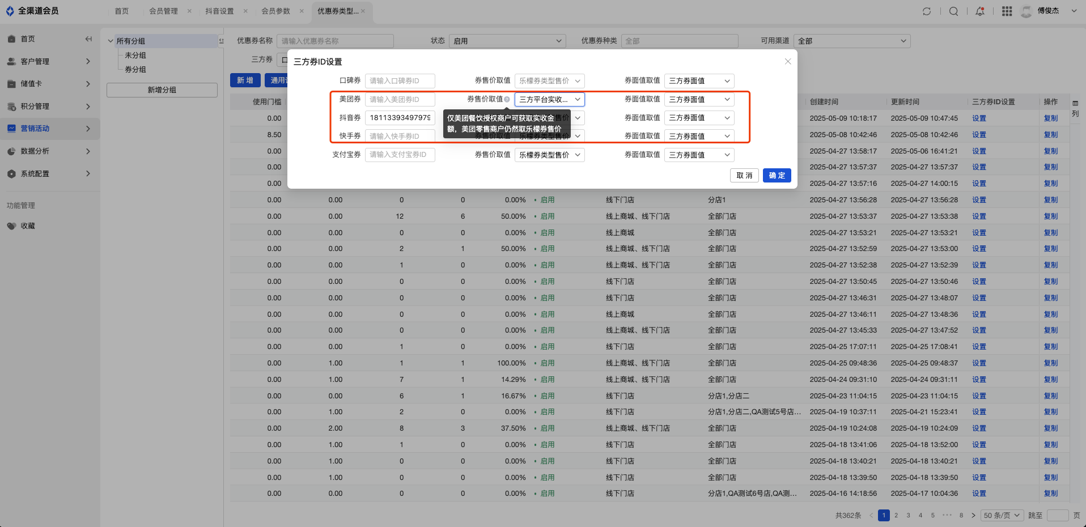Click the help icon beside 美团券 券售价取值
Image resolution: width=1086 pixels, height=527 pixels.
[507, 99]
